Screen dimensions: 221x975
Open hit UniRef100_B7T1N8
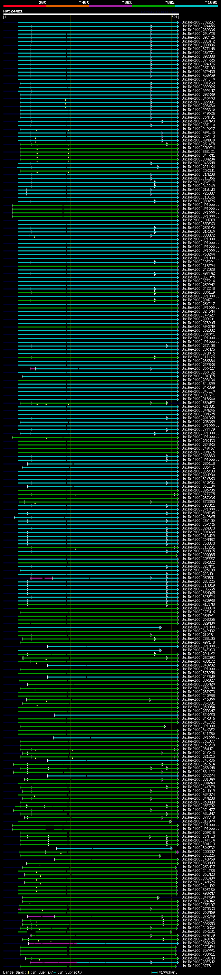click(198, 49)
